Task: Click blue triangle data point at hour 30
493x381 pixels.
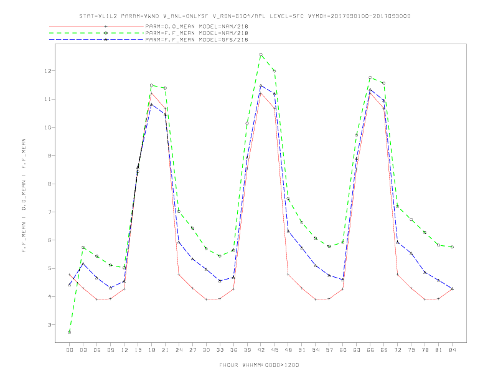Action: pos(206,269)
